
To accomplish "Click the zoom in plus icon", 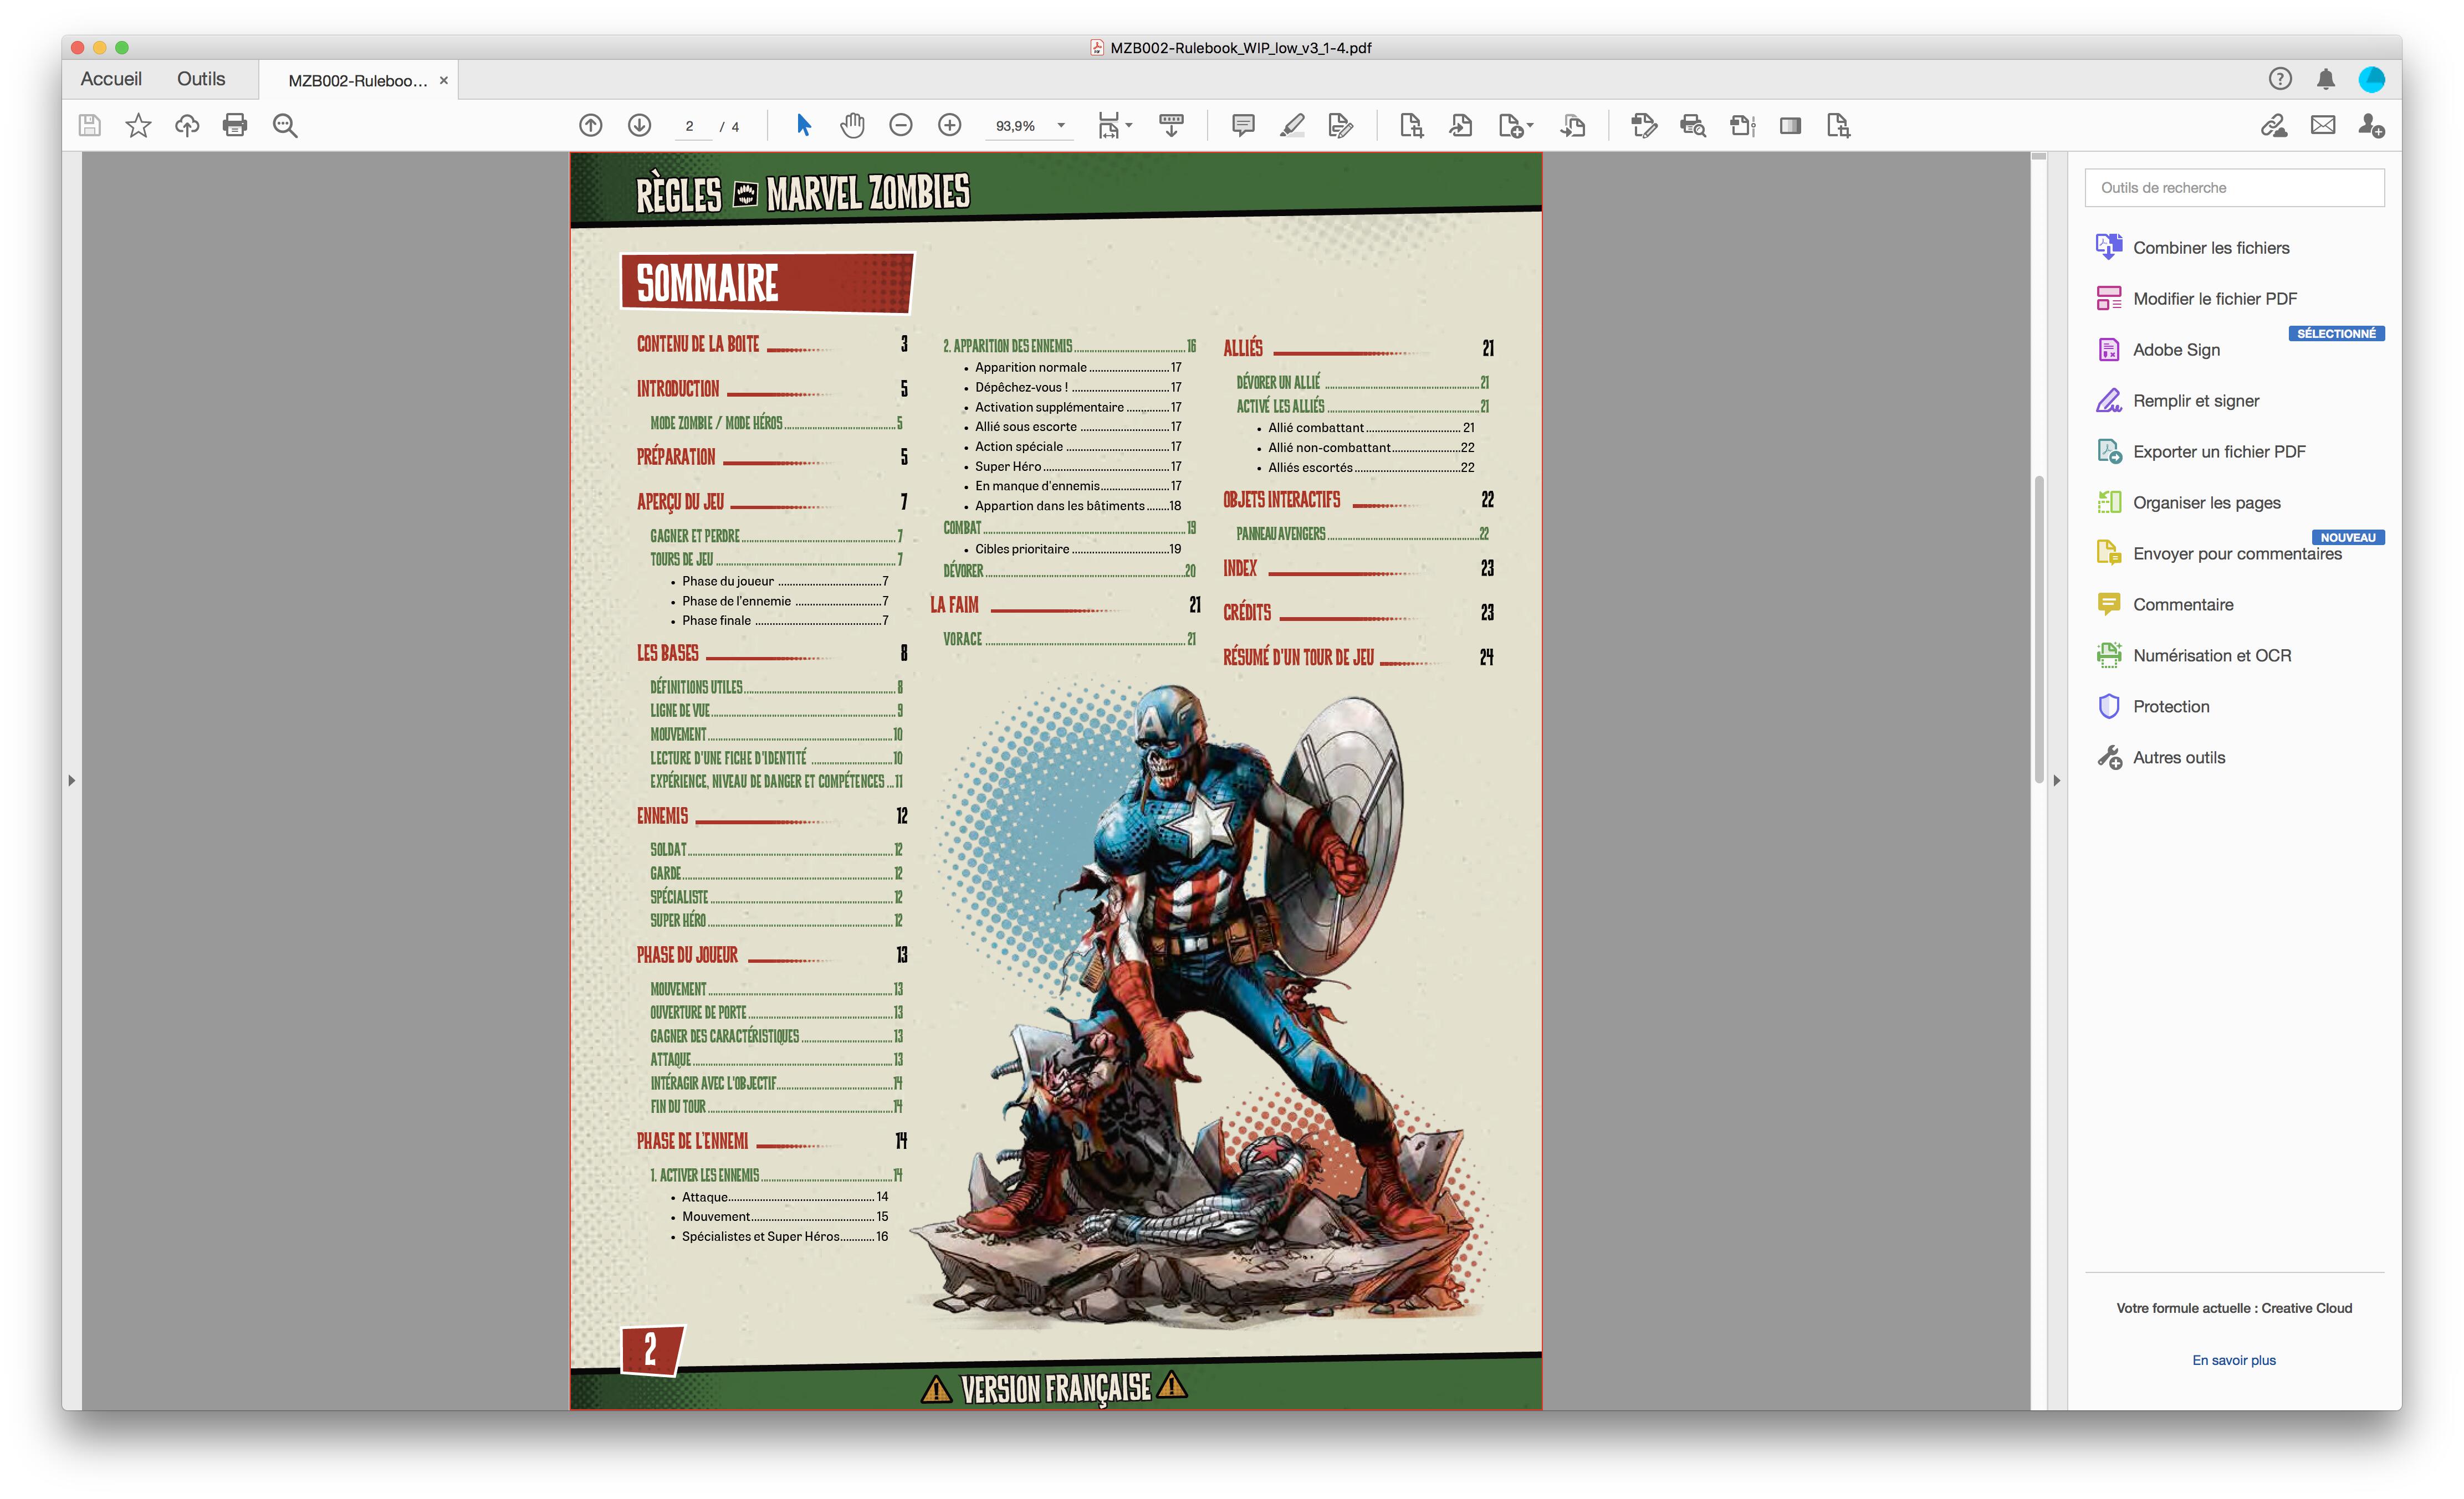I will pos(950,125).
